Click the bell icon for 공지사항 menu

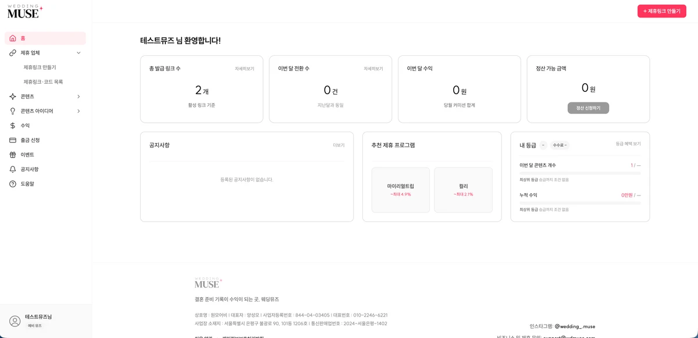[13, 169]
